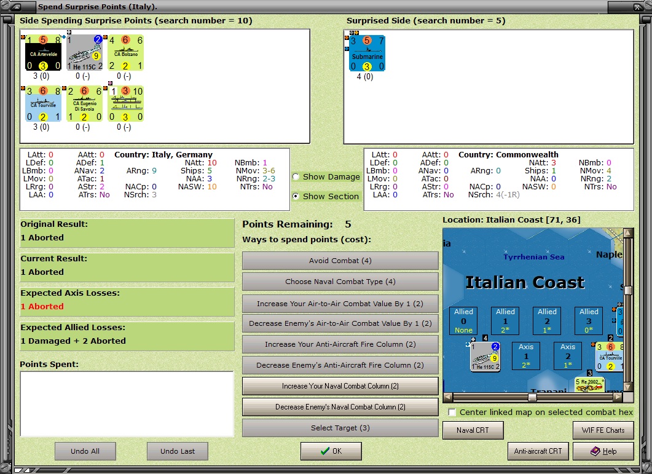Viewport: 652px width, 474px height.
Task: Click map horizontal scrollbar left arrow
Action: (448, 397)
